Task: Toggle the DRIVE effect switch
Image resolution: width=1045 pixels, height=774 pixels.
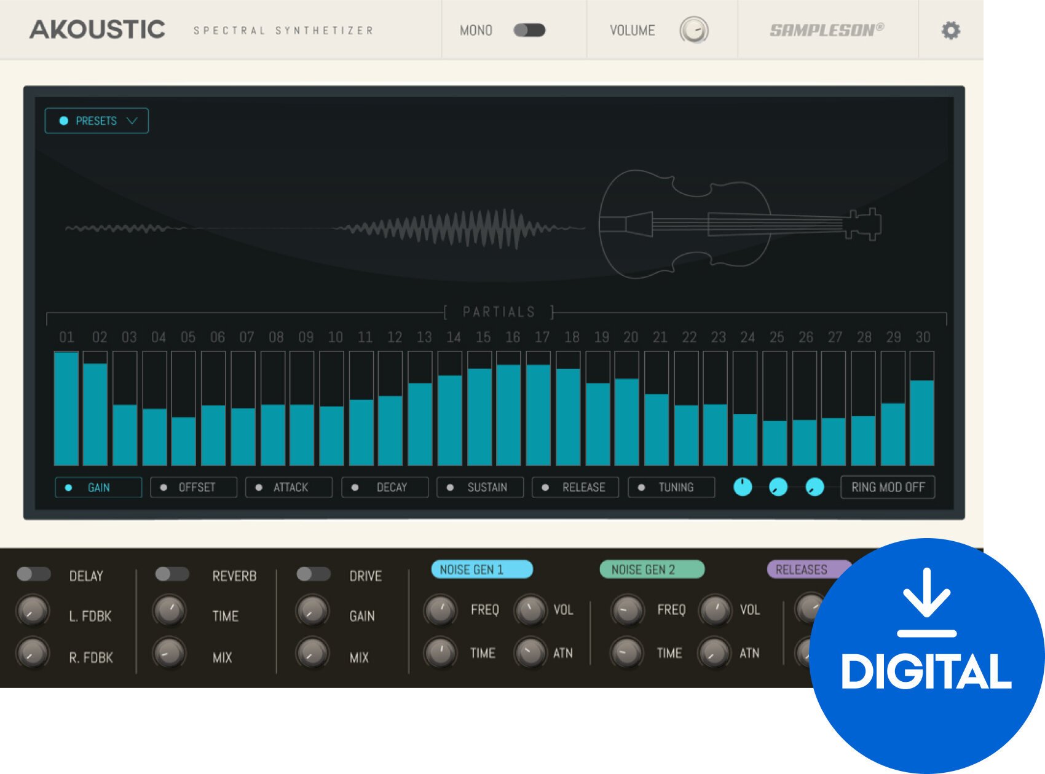Action: click(313, 574)
